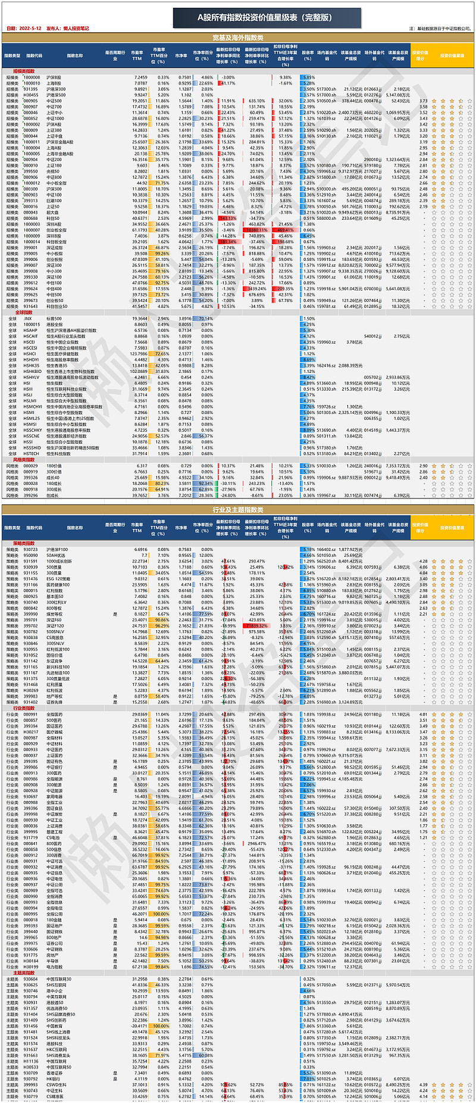476x1103 pixels.
Task: Select the red 主题类指数 group label
Action: coord(24,973)
